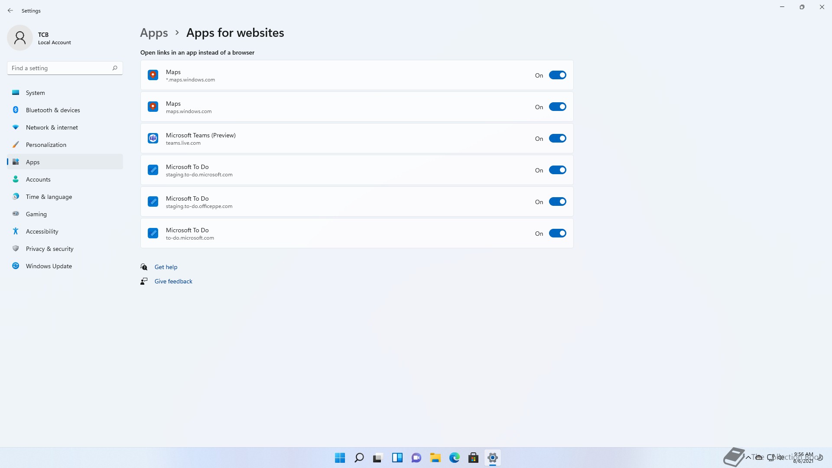The width and height of the screenshot is (832, 468).
Task: Open Accessibility settings
Action: 65,231
